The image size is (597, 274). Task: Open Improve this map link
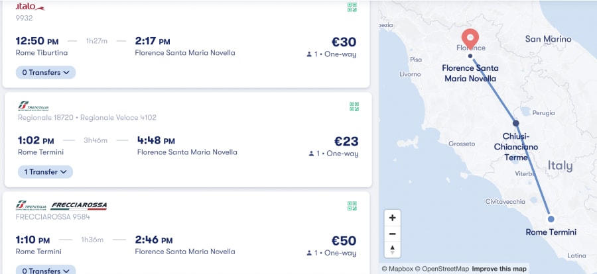[x=499, y=269]
